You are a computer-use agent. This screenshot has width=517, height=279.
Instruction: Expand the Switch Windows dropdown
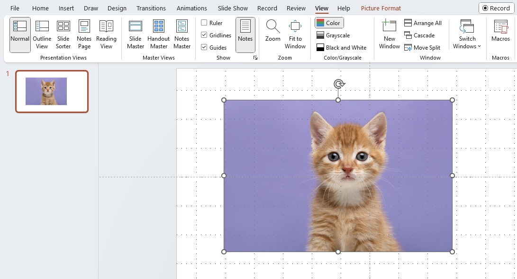pos(467,35)
